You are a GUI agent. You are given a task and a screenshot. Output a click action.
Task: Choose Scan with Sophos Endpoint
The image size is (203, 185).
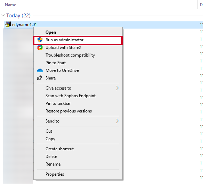point(71,96)
